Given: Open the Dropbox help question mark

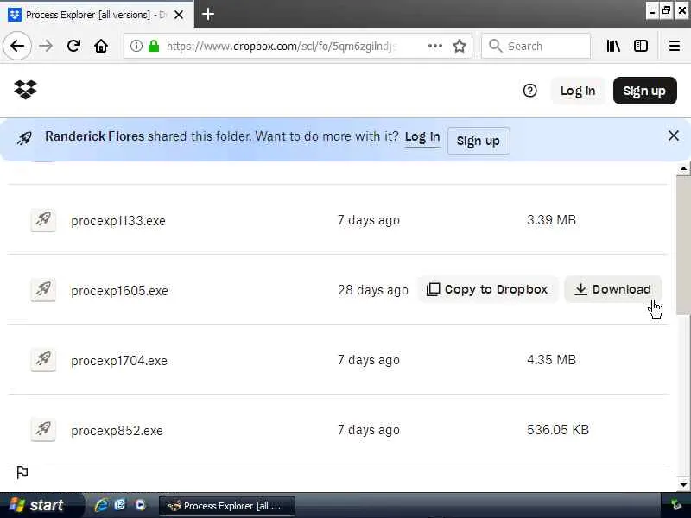Looking at the screenshot, I should 529,91.
